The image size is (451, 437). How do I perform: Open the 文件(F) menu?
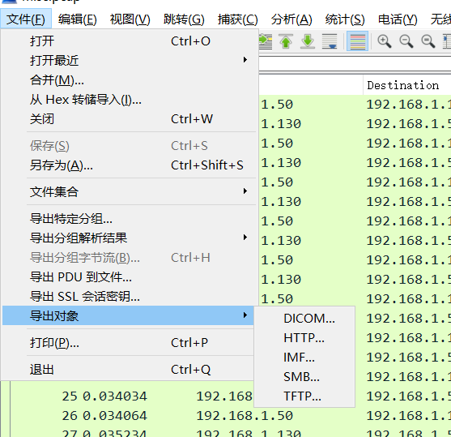pyautogui.click(x=26, y=19)
